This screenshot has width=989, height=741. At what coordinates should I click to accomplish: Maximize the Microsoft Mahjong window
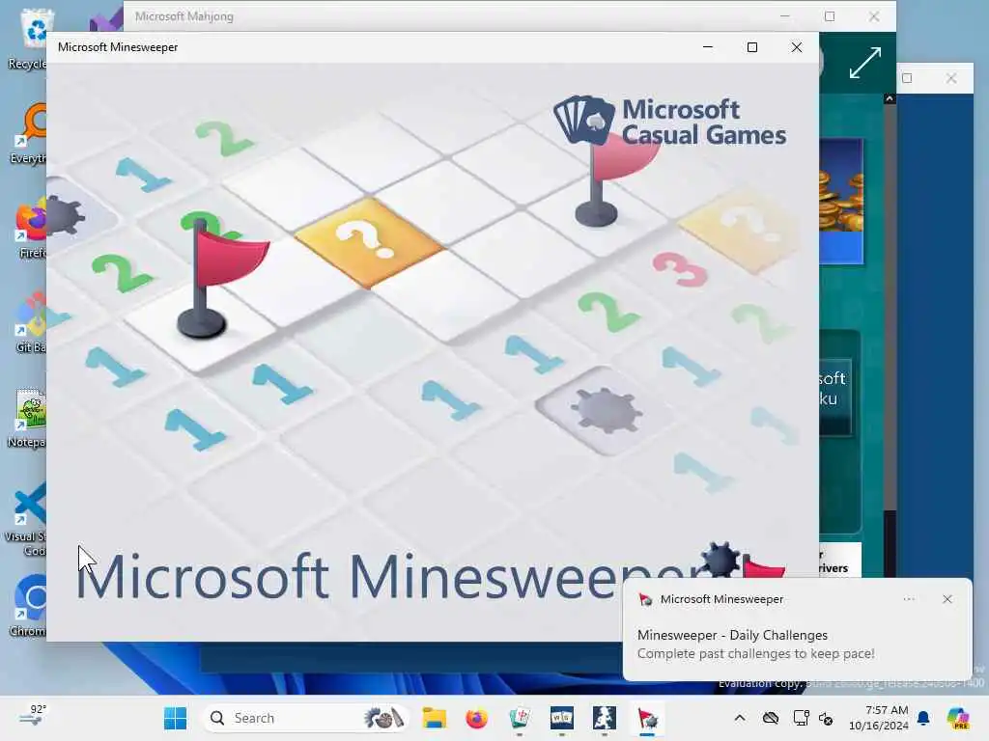[x=830, y=16]
